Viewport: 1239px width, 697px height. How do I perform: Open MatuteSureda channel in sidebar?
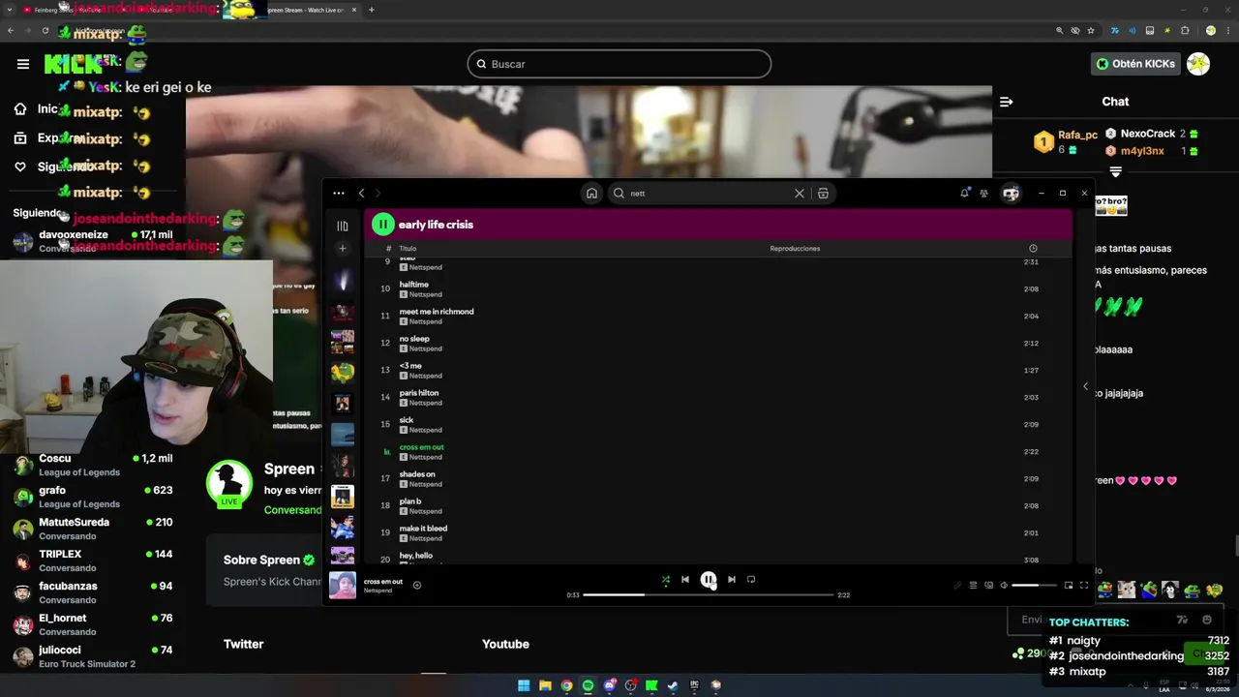(93, 529)
